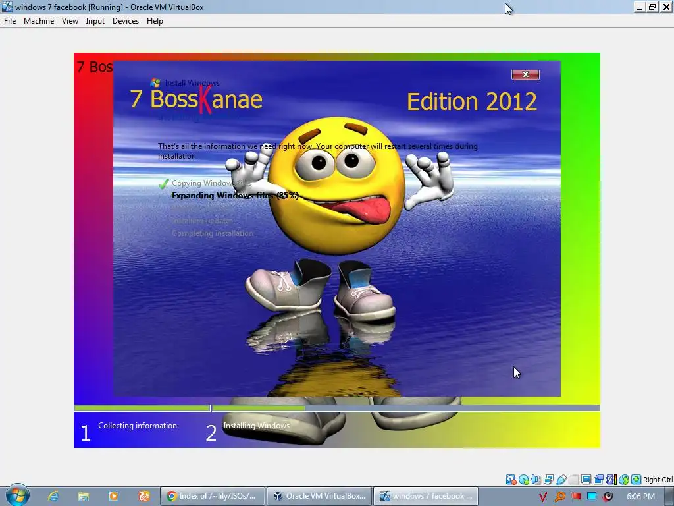
Task: Click the Expanding Windows files (85%) text
Action: click(x=235, y=195)
